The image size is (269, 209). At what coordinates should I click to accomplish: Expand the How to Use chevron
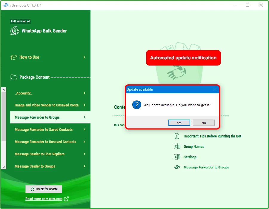[x=84, y=57]
